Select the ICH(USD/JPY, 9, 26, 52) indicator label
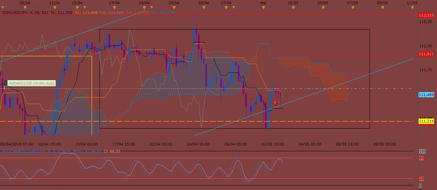This screenshot has height=190, width=437. (x=25, y=13)
